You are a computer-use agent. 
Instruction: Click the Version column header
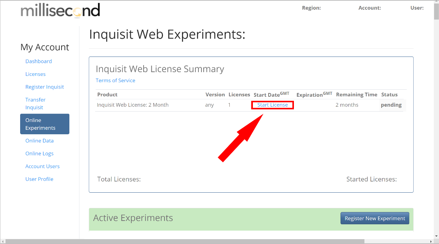pos(215,94)
